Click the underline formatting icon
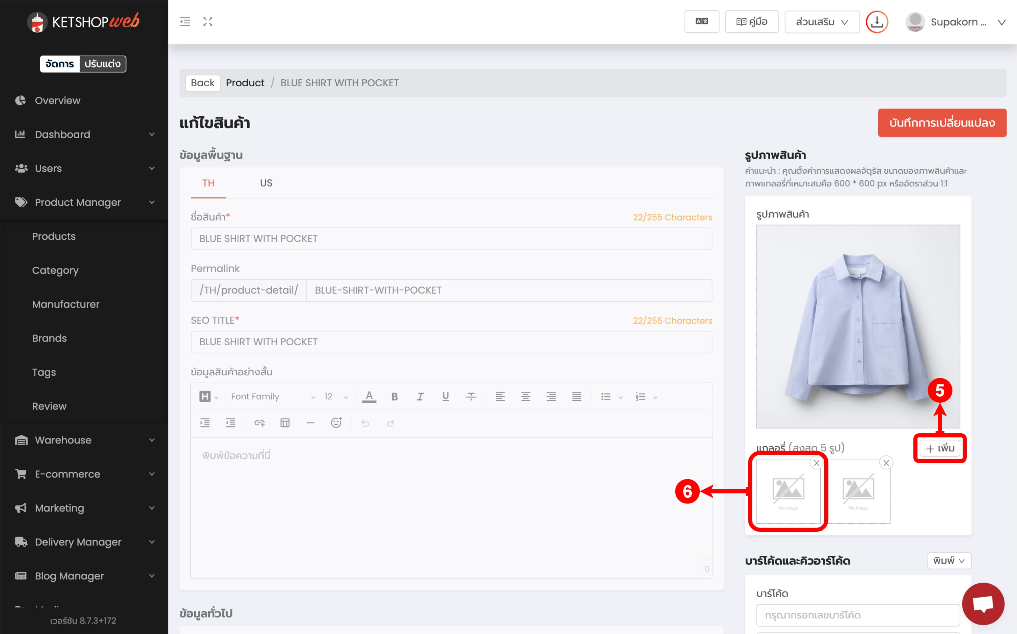 [x=445, y=397]
